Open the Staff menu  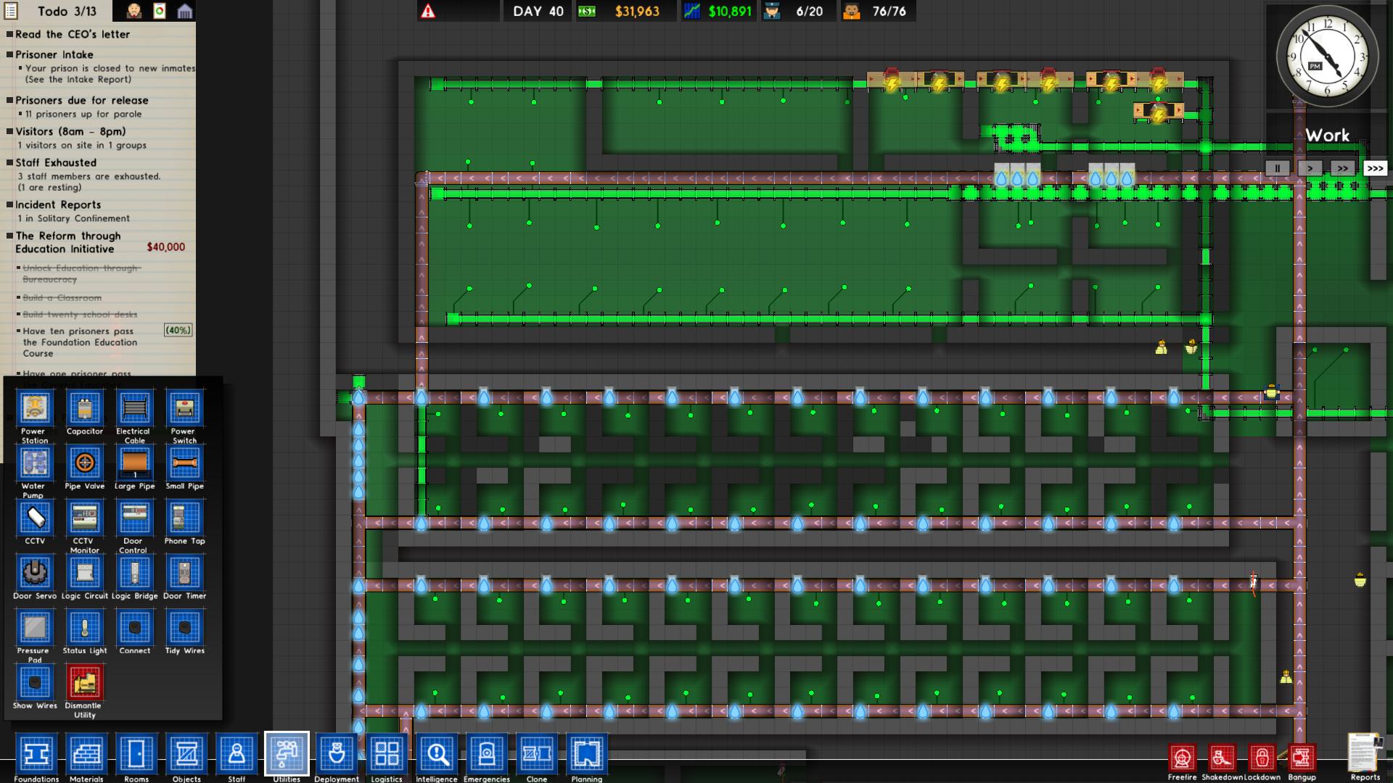point(237,755)
